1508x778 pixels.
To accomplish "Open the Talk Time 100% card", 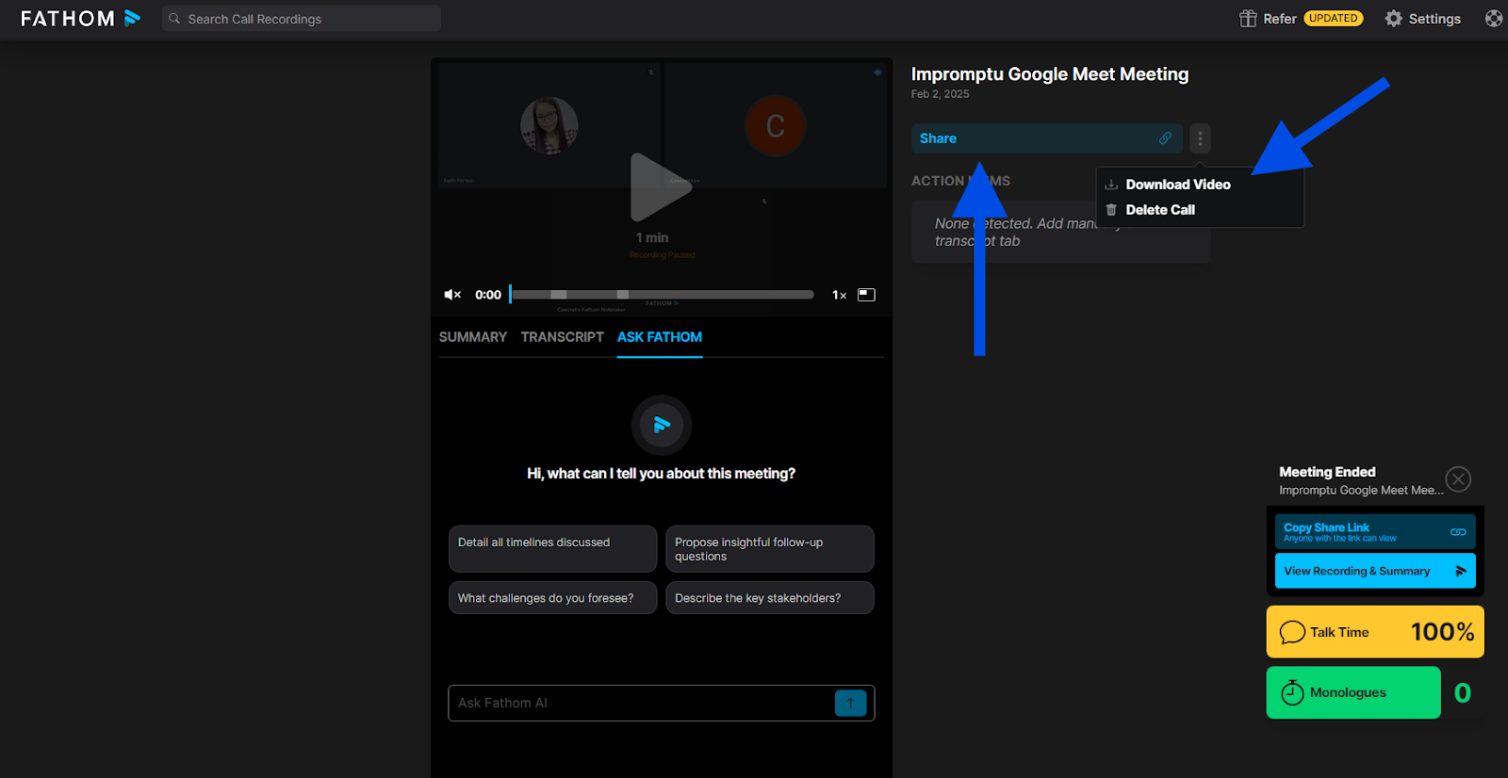I will point(1375,632).
